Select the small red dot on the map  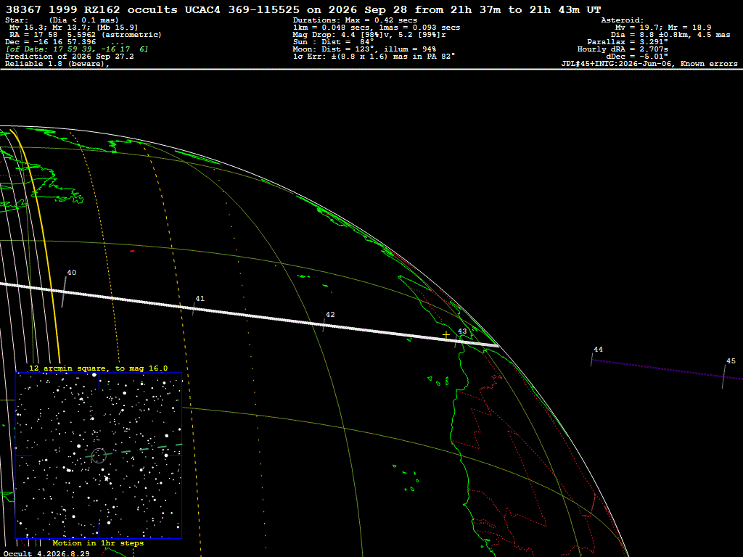[132, 251]
